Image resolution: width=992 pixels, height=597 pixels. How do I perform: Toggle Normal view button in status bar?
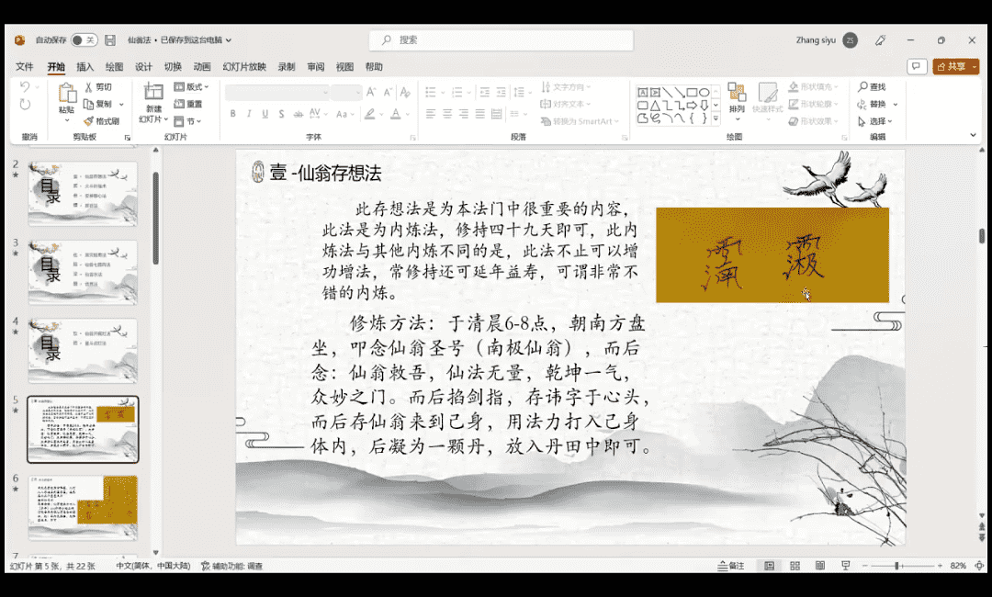(769, 566)
